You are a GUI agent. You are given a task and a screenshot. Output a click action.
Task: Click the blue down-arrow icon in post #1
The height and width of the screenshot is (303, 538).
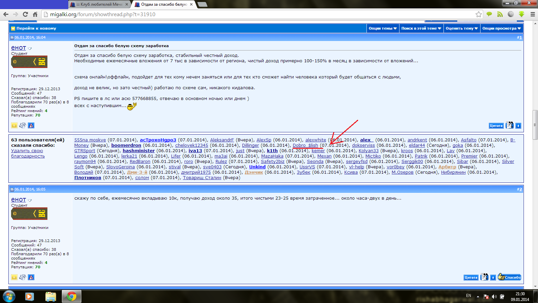click(x=518, y=126)
